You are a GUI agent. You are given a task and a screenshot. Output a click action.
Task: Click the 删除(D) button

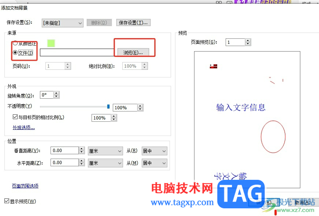point(99,23)
